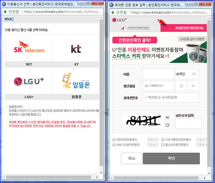
Task: Click the 확인 confirm button
Action: pyautogui.click(x=171, y=158)
